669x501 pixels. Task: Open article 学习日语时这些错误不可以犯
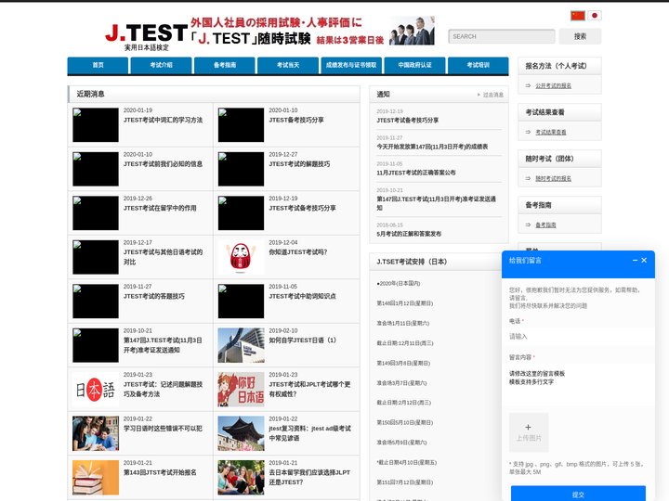pos(163,429)
